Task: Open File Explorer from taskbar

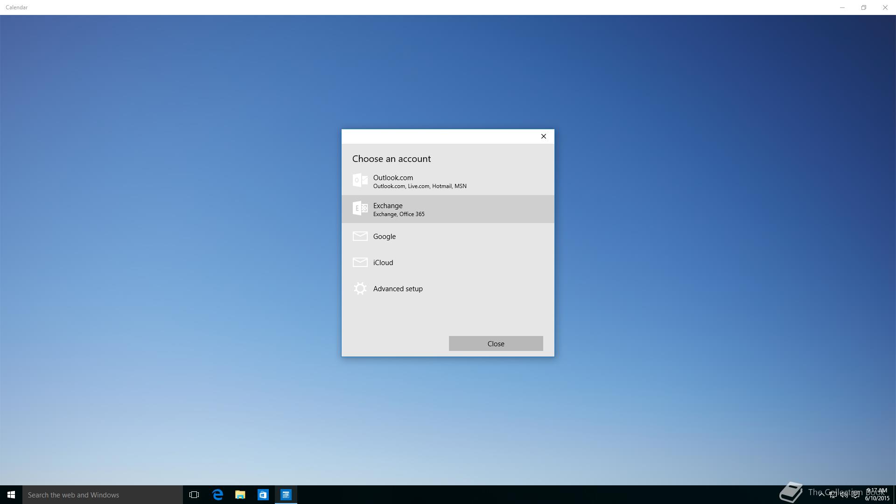Action: (x=240, y=495)
